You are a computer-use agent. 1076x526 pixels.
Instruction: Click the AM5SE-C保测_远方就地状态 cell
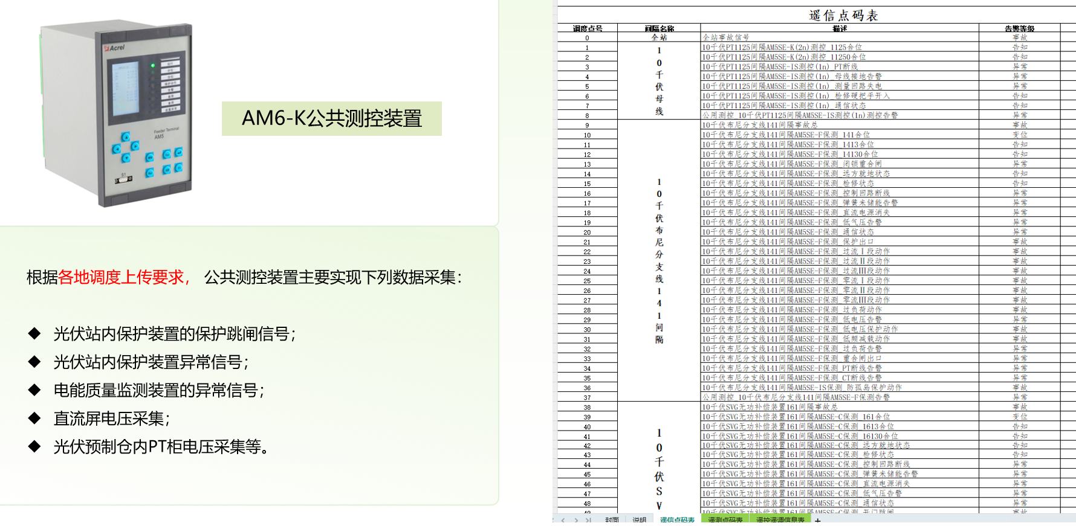(x=840, y=445)
